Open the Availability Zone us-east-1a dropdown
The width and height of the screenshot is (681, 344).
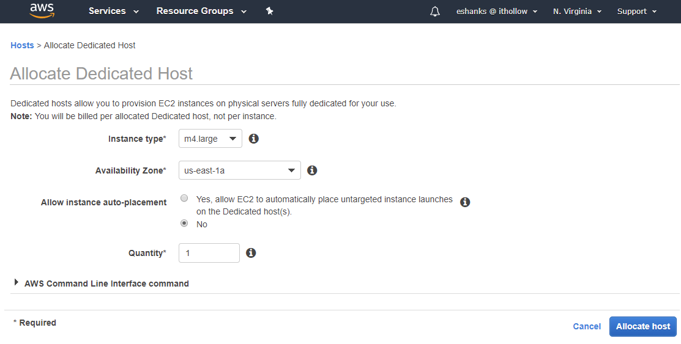[x=239, y=170]
